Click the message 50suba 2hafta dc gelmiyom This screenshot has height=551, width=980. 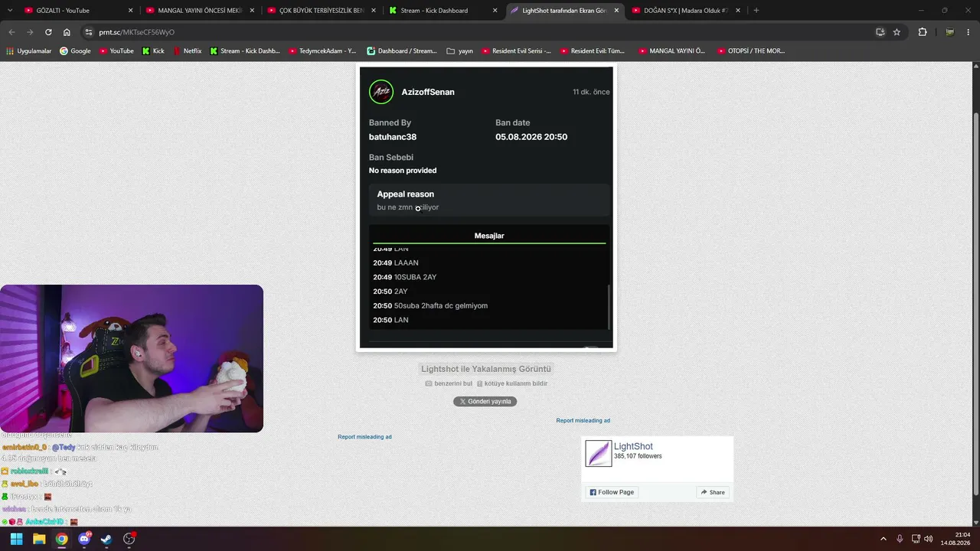pyautogui.click(x=441, y=306)
